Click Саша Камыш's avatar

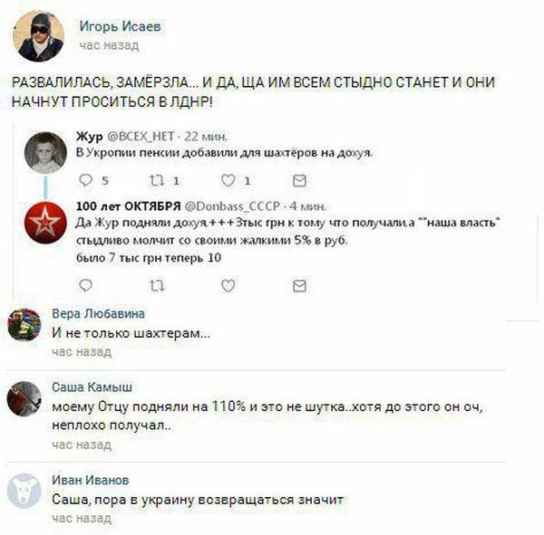24,398
